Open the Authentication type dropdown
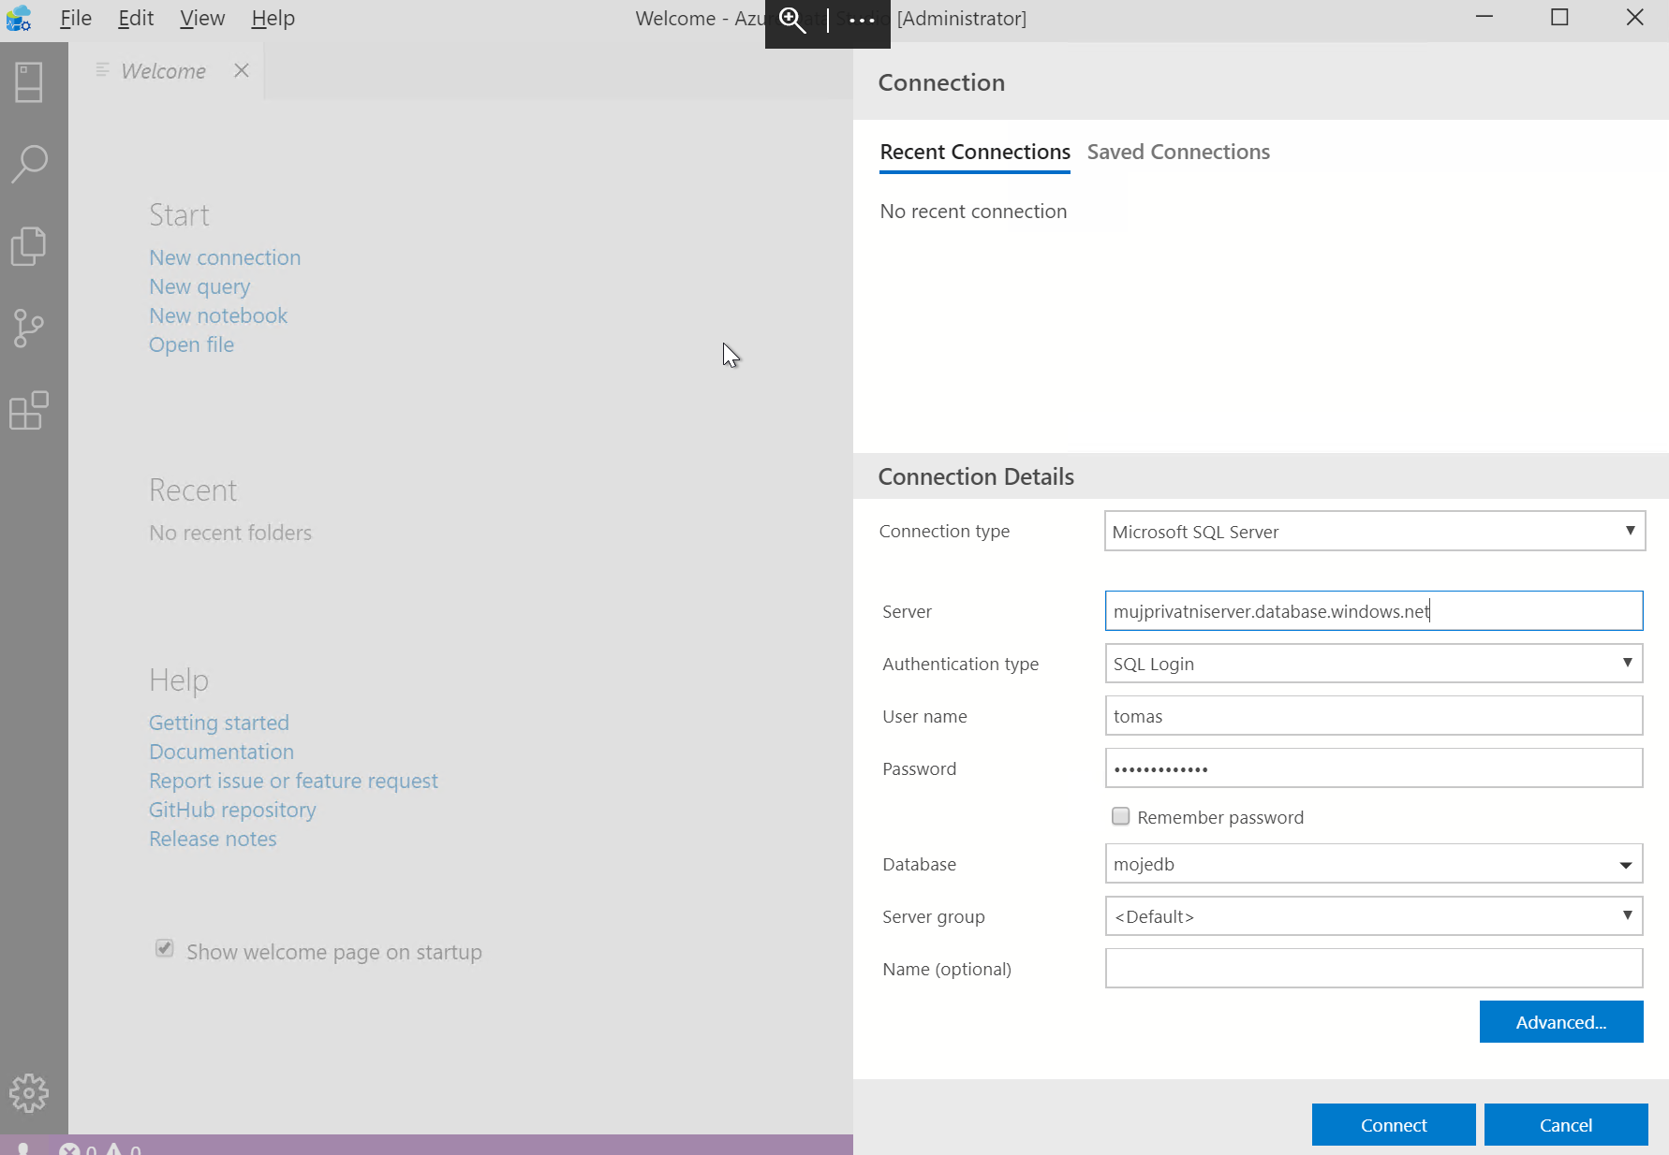Viewport: 1669px width, 1155px height. (1374, 663)
